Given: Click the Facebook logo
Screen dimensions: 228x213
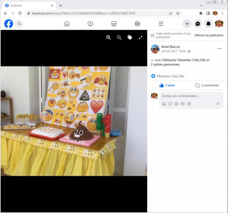Looking at the screenshot, I should [x=9, y=24].
